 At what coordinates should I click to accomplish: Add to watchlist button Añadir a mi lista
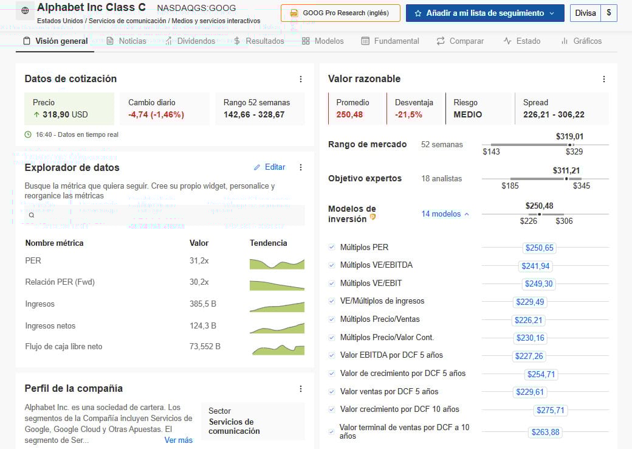[485, 13]
